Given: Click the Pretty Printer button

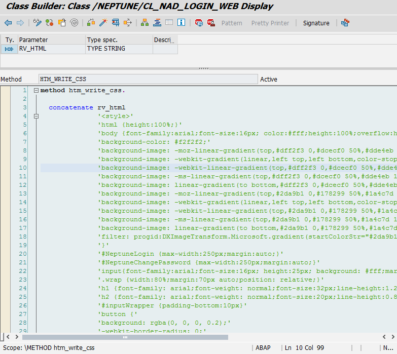Looking at the screenshot, I should click(270, 23).
